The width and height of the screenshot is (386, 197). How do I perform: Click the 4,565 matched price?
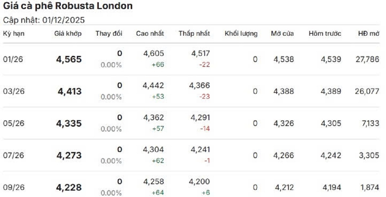[x=69, y=59]
